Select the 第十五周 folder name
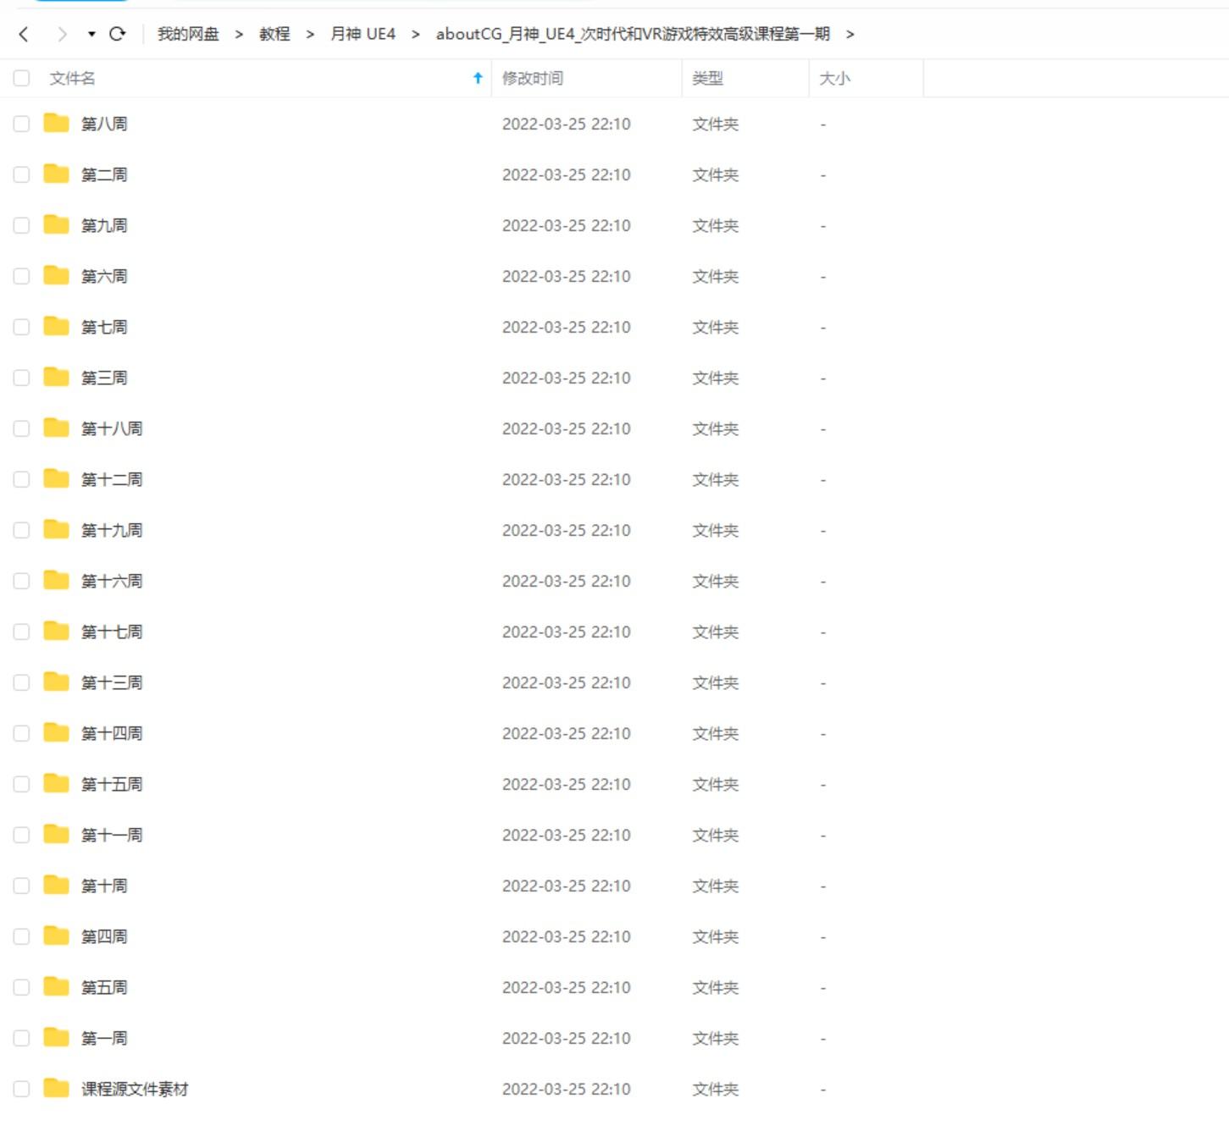Image resolution: width=1229 pixels, height=1137 pixels. pyautogui.click(x=112, y=784)
